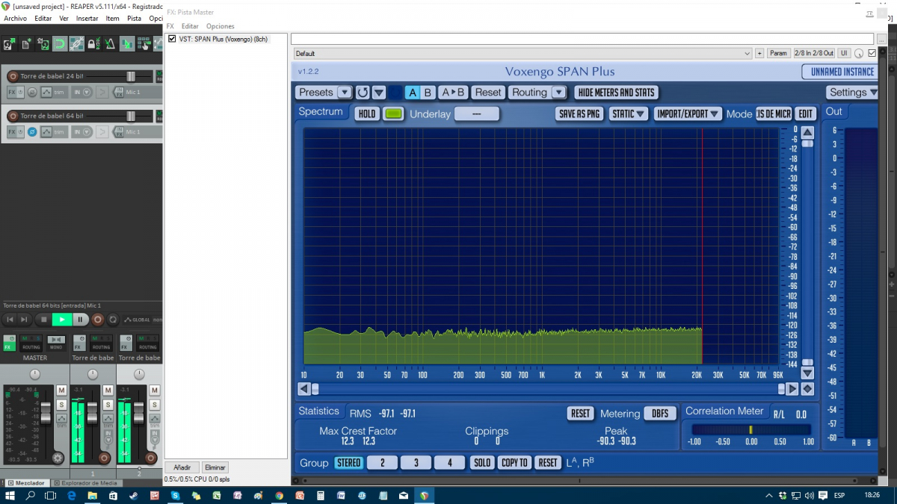This screenshot has height=504, width=897.
Task: Open the Archivo menu in REAPER
Action: (16, 18)
